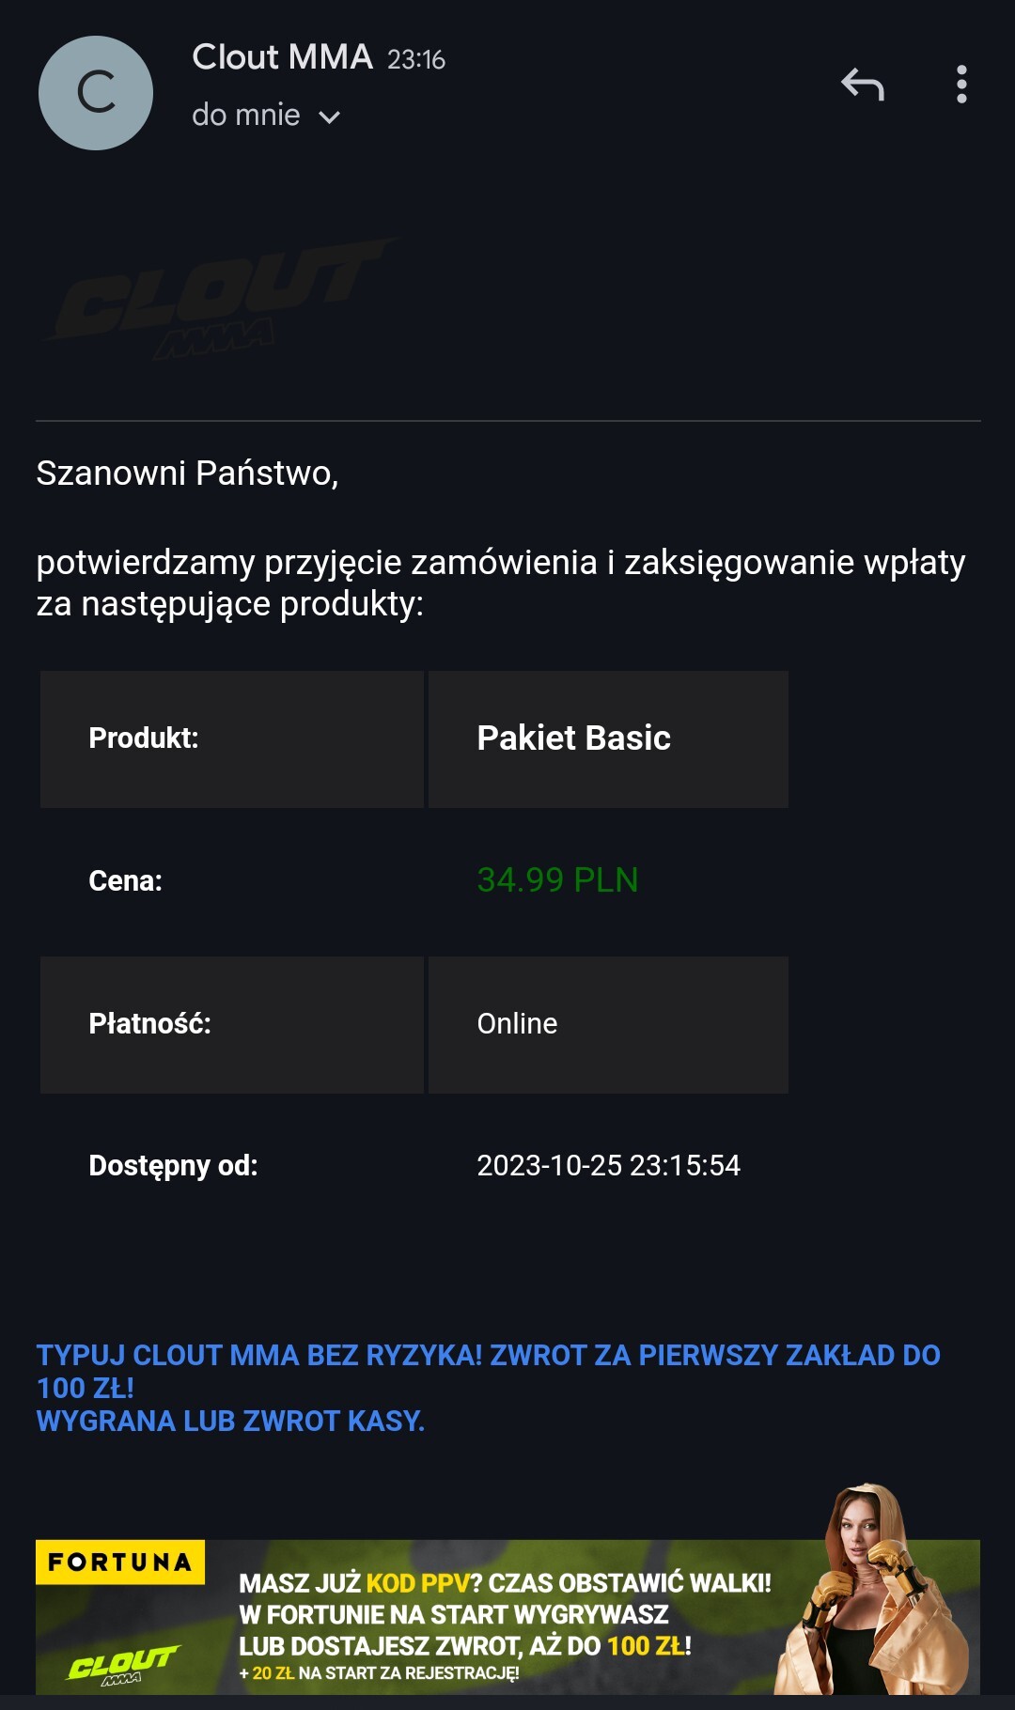Image resolution: width=1015 pixels, height=1710 pixels.
Task: Tap the 'WYGRANA LUB ZWROT KASY' link text
Action: point(230,1422)
